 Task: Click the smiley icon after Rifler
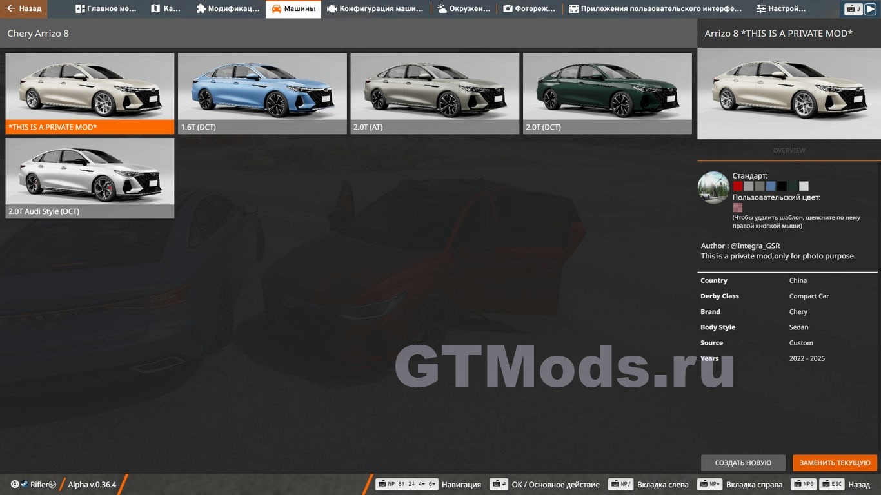[x=52, y=485]
